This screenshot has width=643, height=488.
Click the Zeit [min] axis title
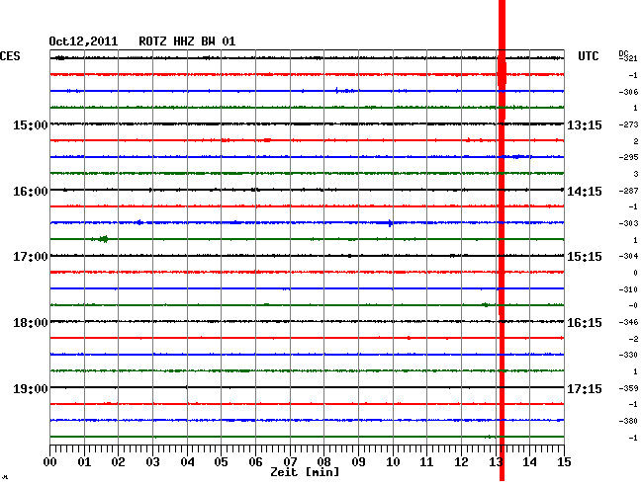(x=305, y=472)
